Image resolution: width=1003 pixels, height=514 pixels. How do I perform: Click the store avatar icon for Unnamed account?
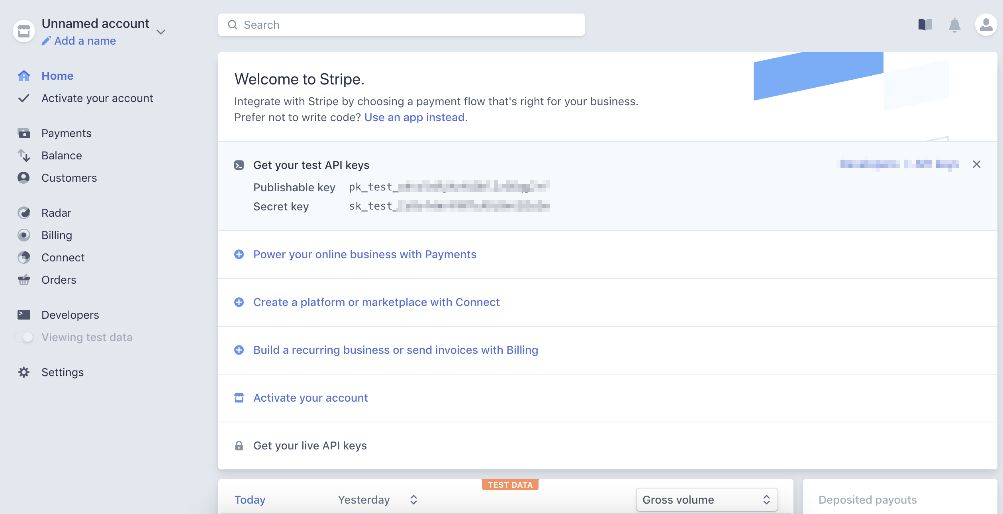(x=24, y=31)
